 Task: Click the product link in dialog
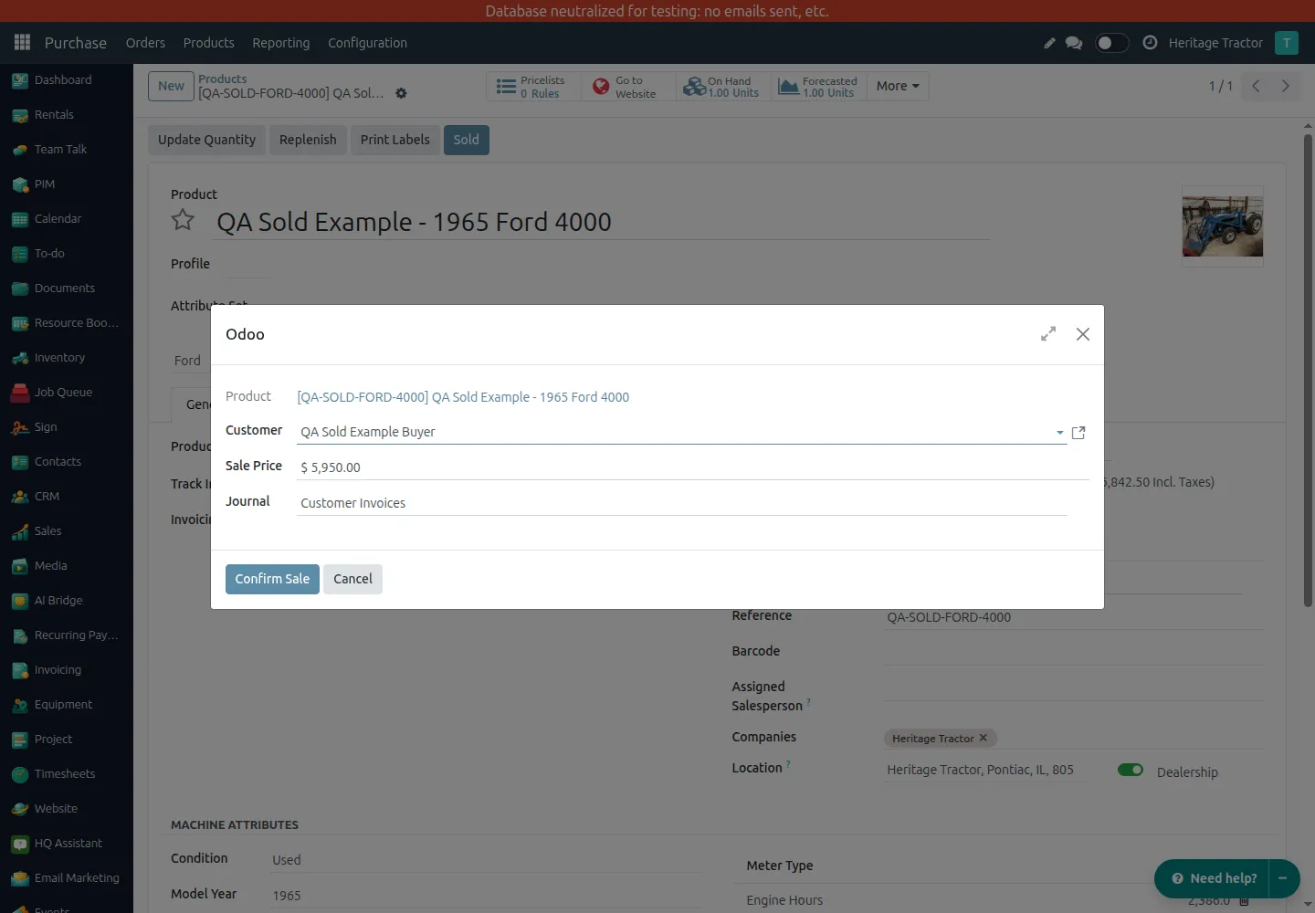click(463, 397)
